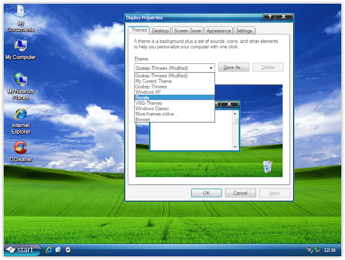Open the Start menu
This screenshot has height=260, width=345.
(x=22, y=250)
